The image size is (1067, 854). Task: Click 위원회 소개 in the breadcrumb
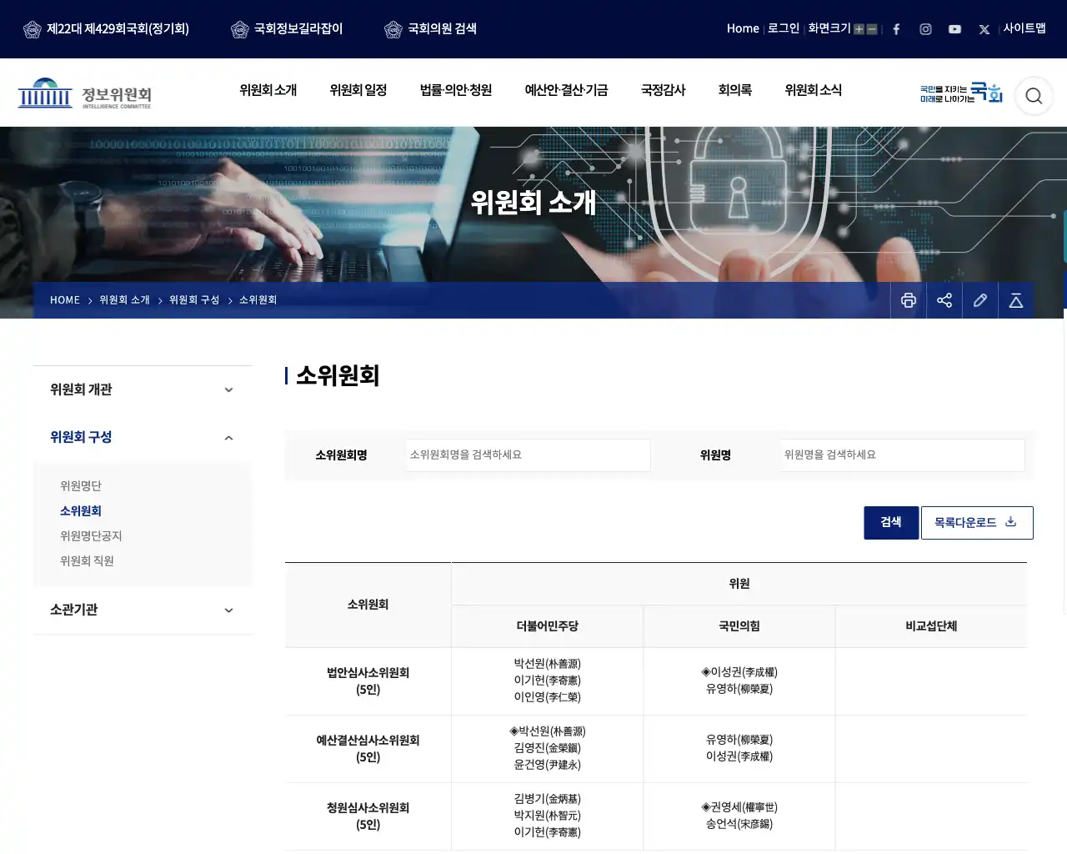(x=124, y=300)
